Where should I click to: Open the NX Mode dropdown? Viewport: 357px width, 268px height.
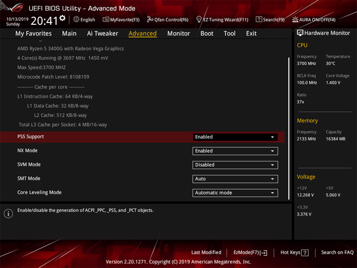235,151
